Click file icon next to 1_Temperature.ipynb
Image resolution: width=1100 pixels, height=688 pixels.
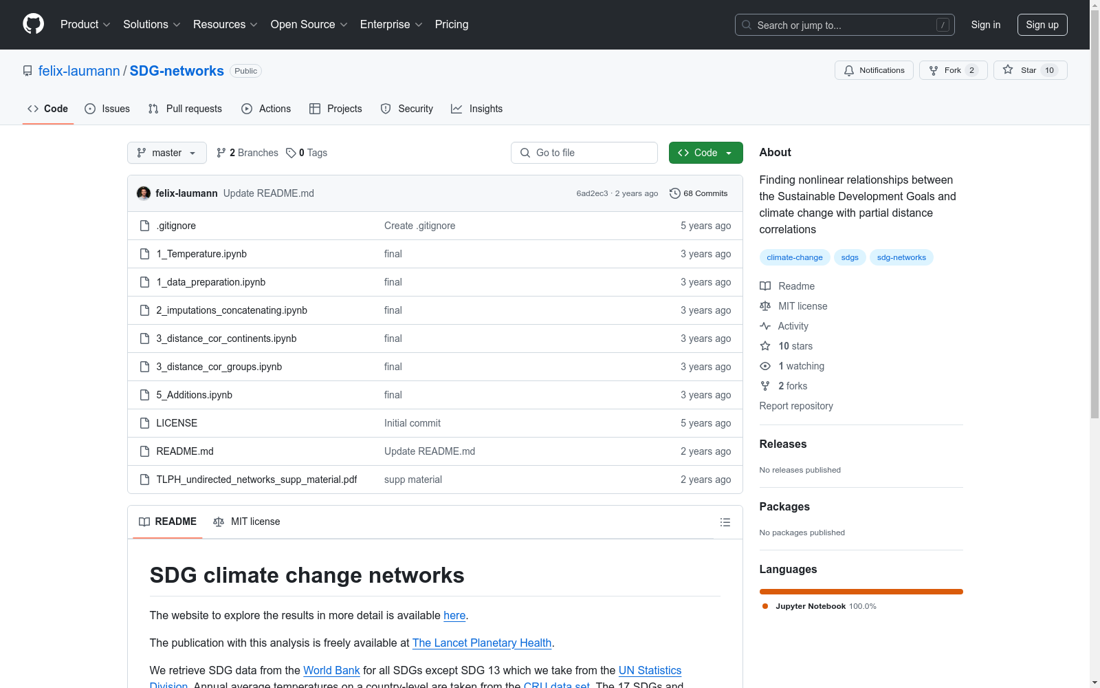[144, 254]
